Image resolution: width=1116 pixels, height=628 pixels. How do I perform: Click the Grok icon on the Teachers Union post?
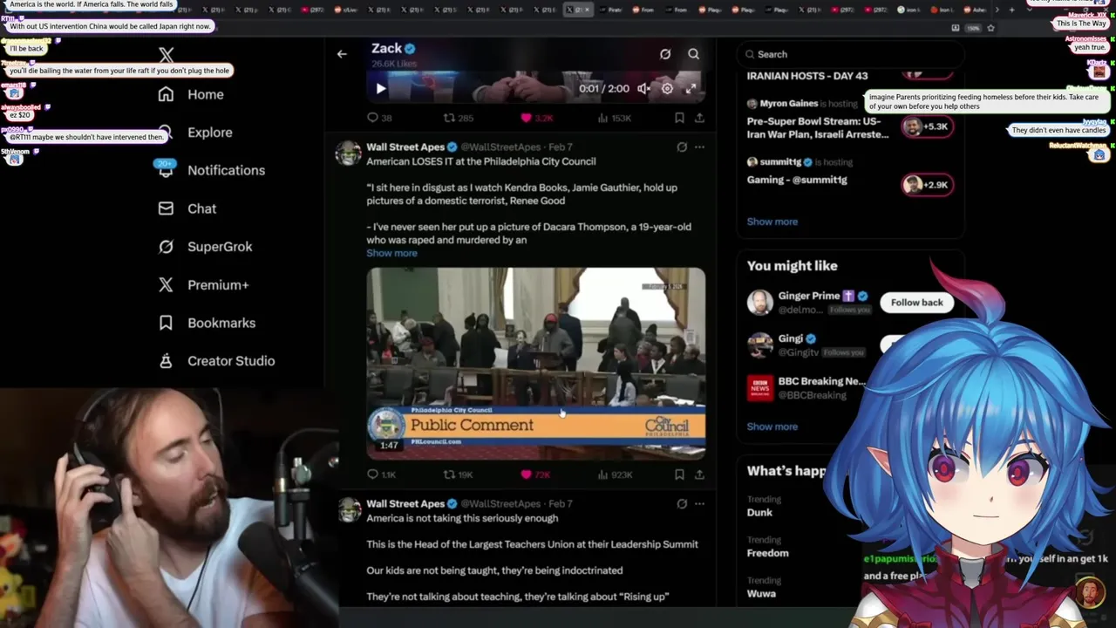682,504
